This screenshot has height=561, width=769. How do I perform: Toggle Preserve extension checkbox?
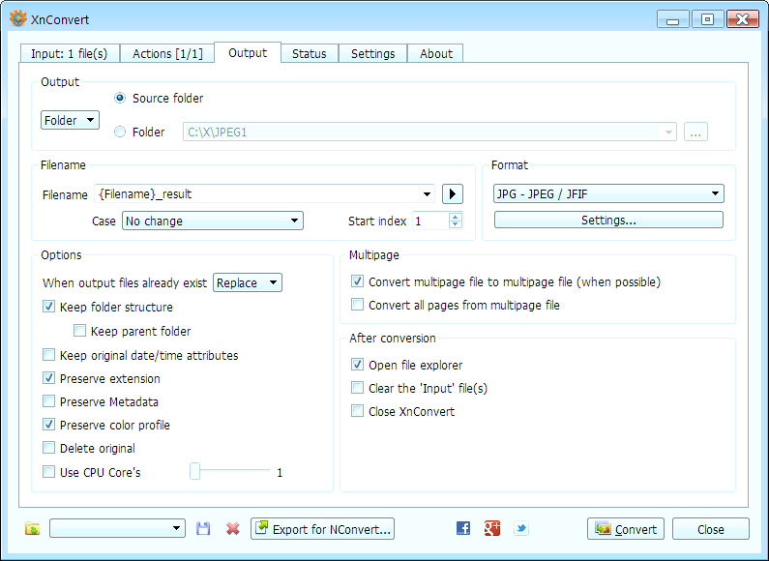[x=48, y=378]
